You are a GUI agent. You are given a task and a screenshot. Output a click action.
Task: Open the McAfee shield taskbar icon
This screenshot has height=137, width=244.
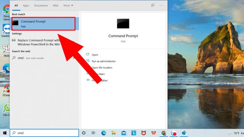144,133
